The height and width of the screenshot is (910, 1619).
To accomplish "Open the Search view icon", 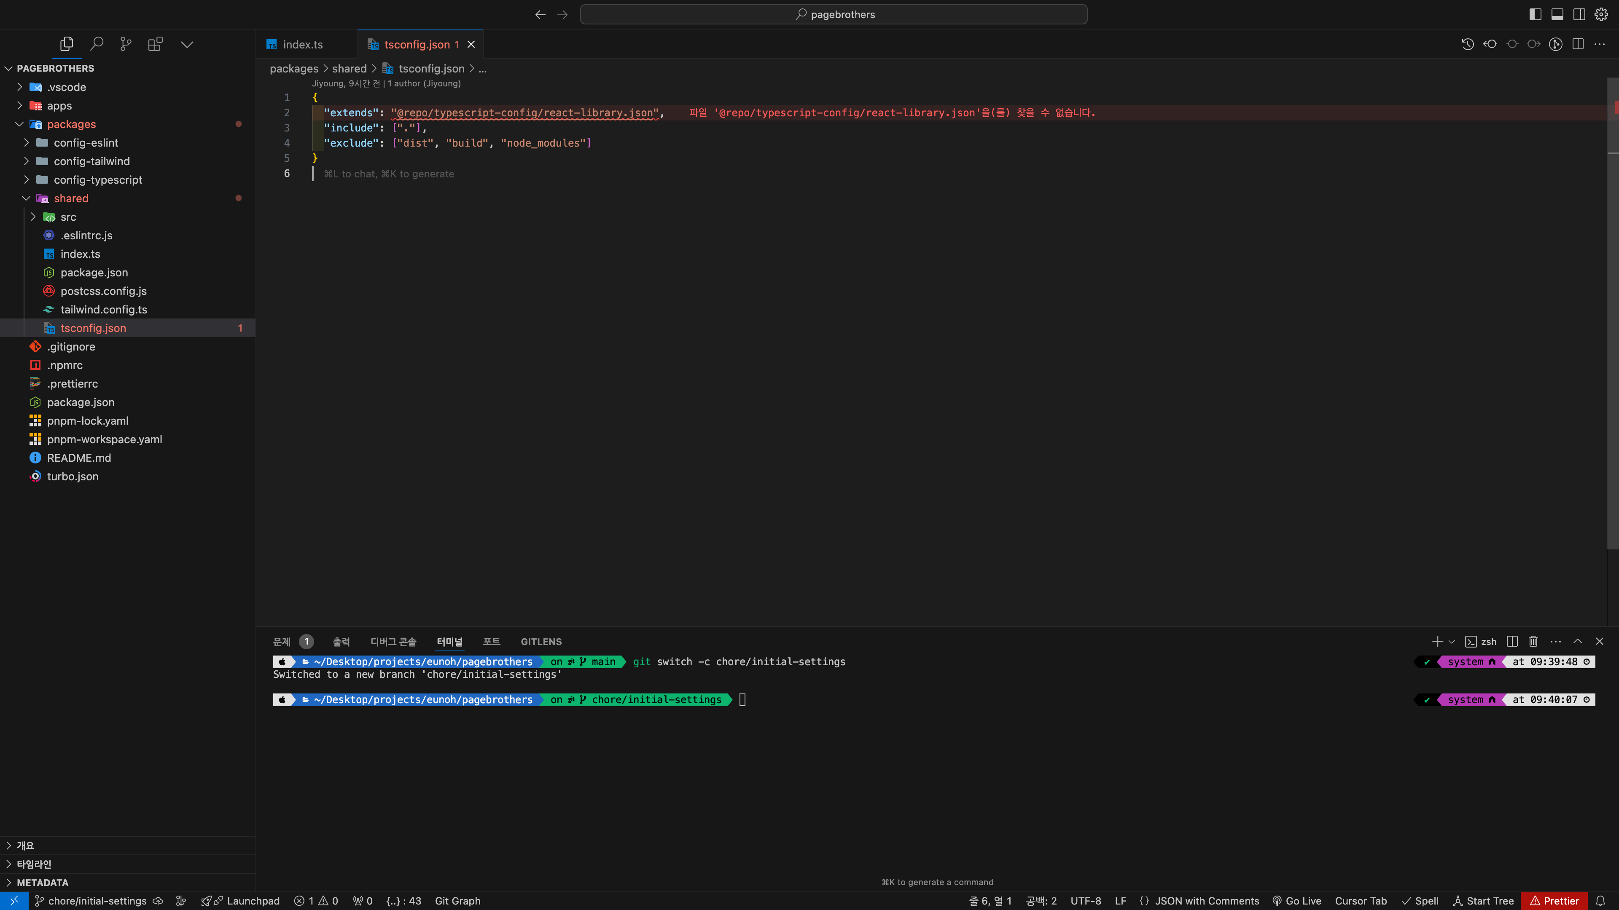I will 96,44.
